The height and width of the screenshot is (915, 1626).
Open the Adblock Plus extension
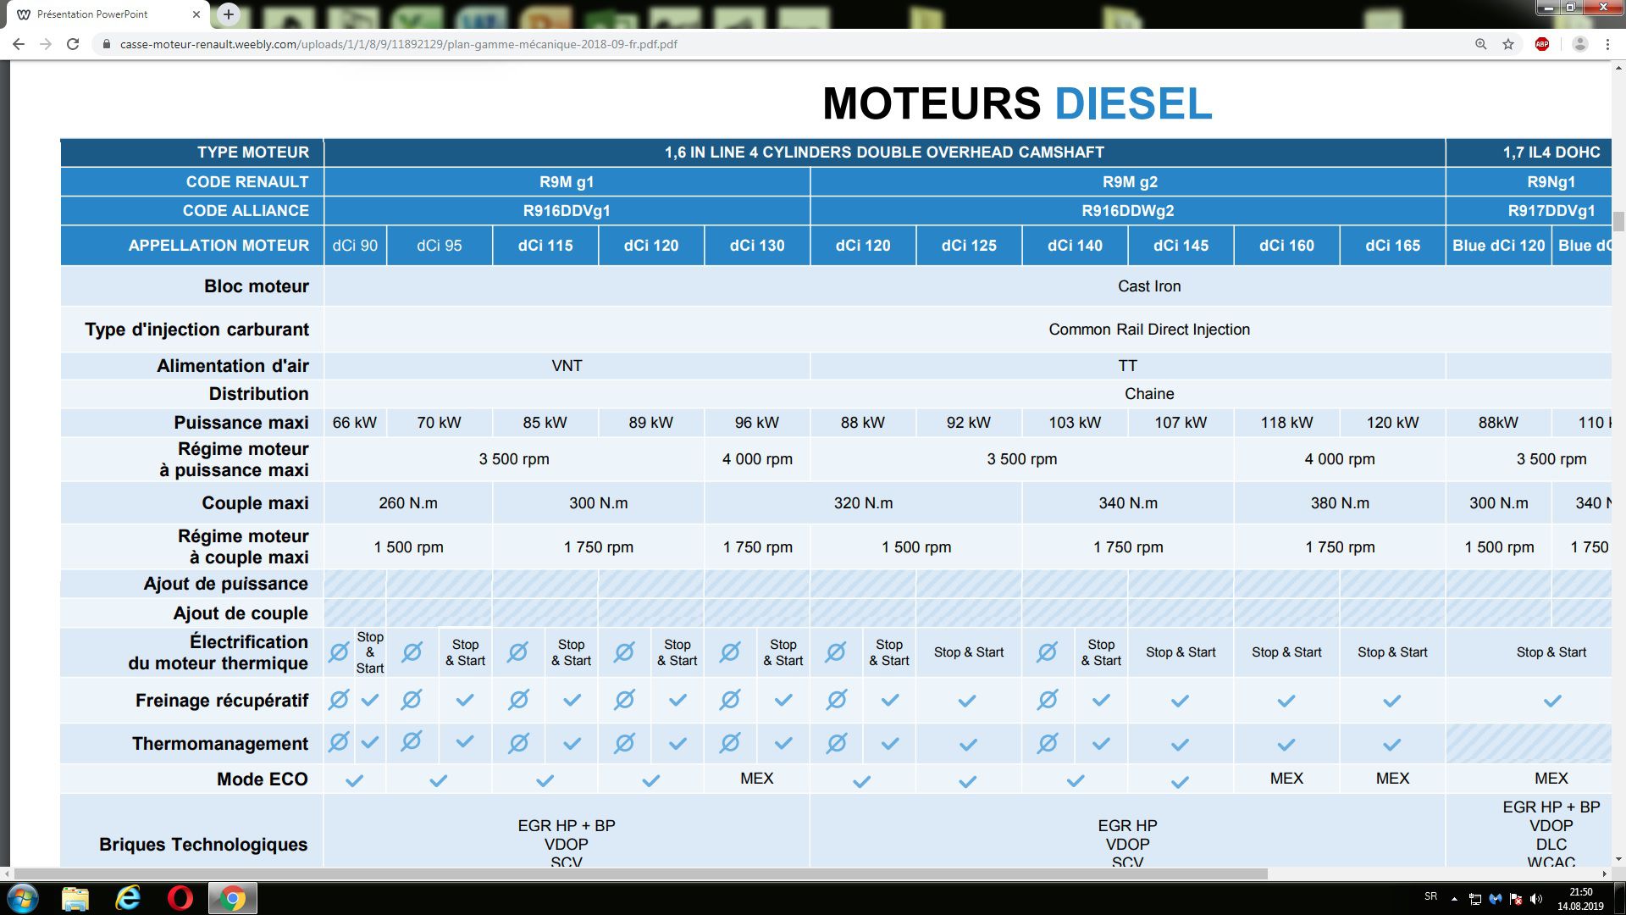tap(1542, 44)
